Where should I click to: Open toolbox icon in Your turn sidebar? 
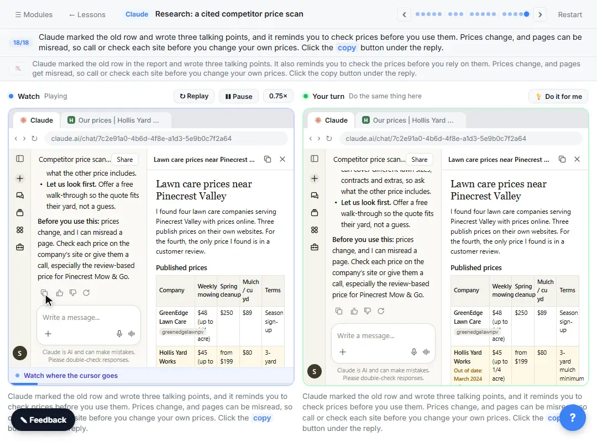coord(315,247)
